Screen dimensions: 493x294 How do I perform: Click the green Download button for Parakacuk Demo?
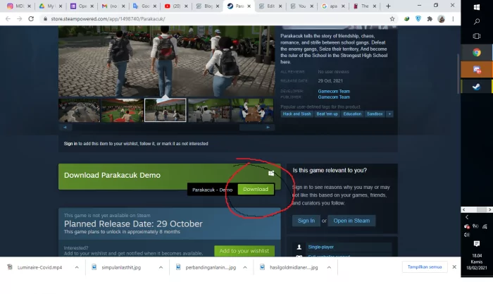point(255,189)
